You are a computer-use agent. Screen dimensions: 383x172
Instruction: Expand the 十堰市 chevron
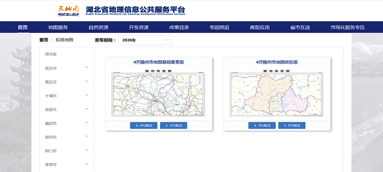87,95
